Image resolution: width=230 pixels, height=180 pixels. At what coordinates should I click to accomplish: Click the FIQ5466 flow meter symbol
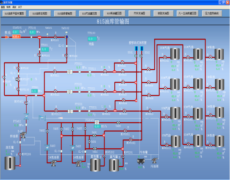coord(97,123)
